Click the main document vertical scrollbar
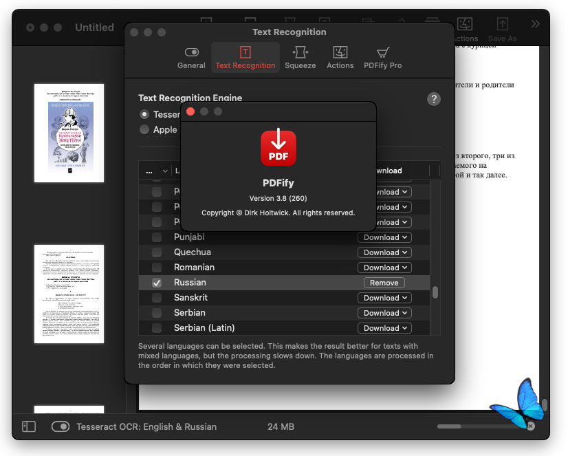Image resolution: width=568 pixels, height=456 pixels. 545,405
